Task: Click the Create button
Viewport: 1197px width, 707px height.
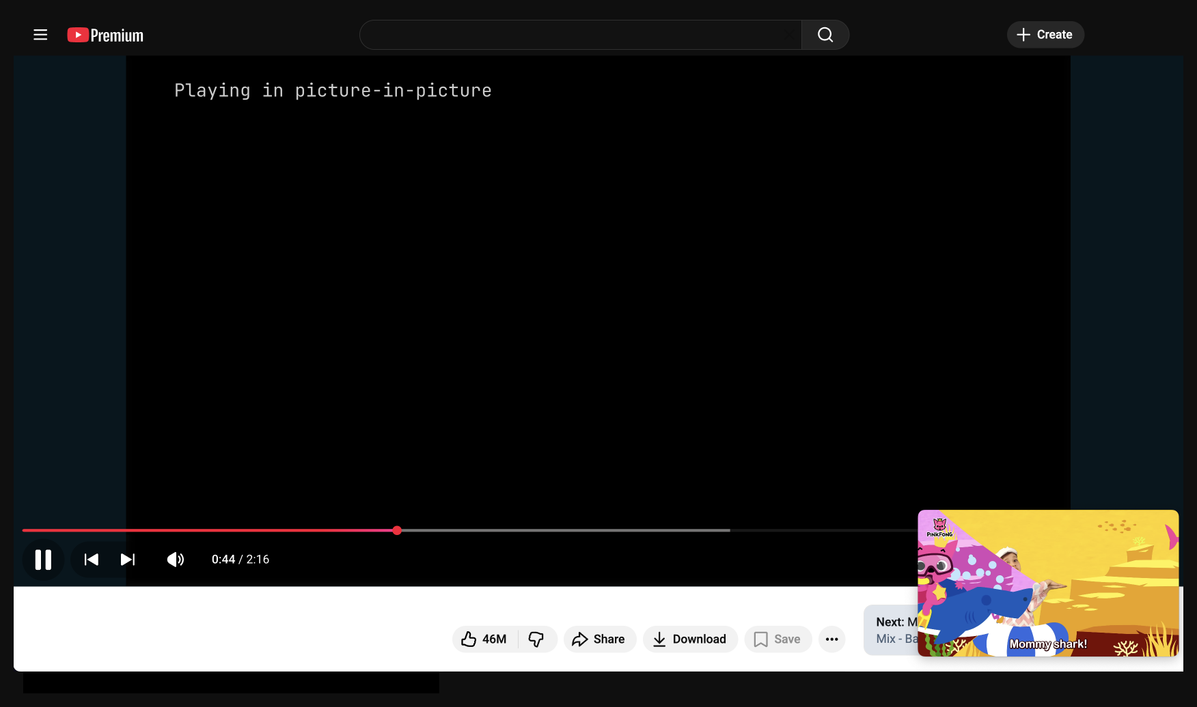Action: (x=1045, y=34)
